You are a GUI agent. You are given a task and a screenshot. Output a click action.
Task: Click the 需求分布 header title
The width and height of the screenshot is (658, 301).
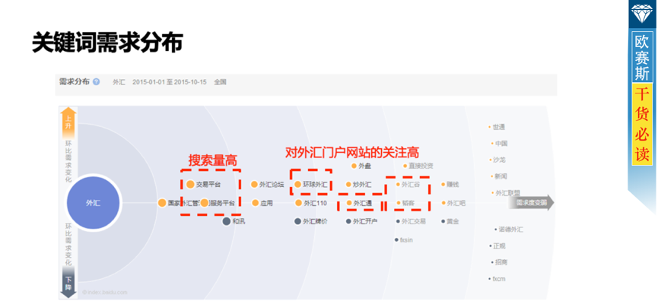(75, 82)
